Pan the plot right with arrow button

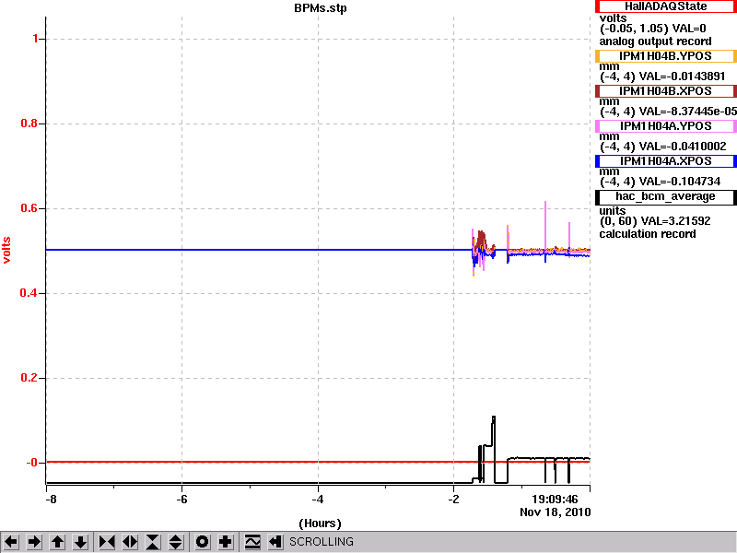tap(34, 542)
